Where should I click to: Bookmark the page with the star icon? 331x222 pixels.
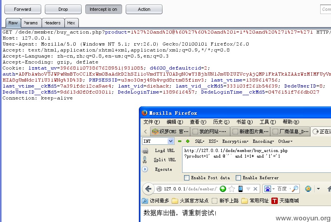tap(232, 189)
